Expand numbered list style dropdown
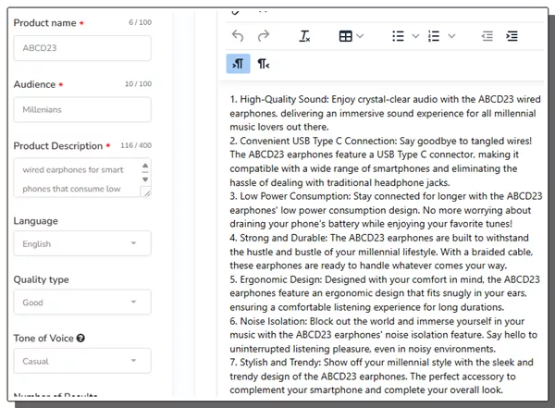This screenshot has width=555, height=408. pos(451,36)
